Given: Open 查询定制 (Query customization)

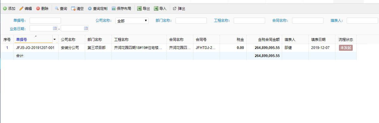Looking at the screenshot, I should [97, 9].
